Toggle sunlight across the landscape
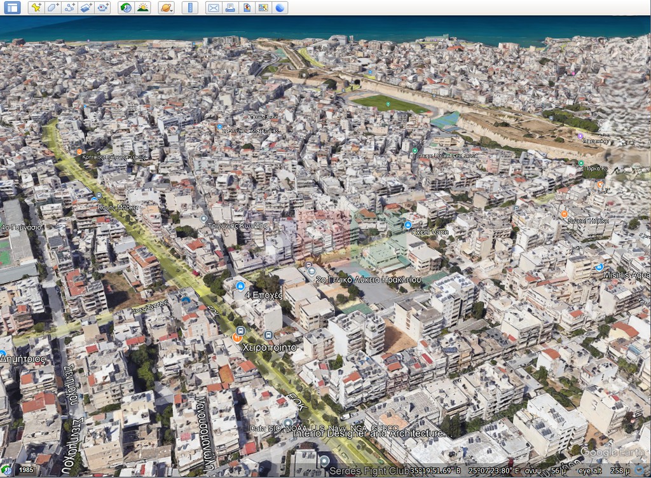 [142, 8]
